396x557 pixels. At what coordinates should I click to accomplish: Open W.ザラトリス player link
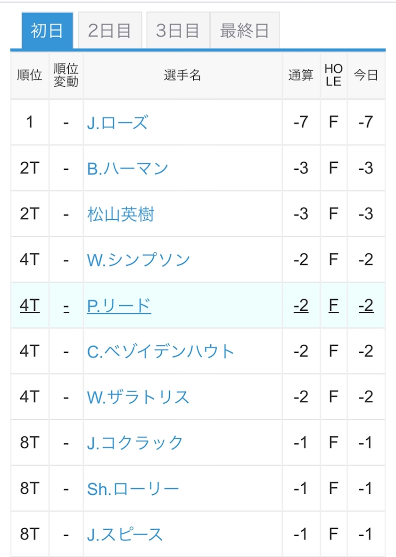(x=138, y=397)
